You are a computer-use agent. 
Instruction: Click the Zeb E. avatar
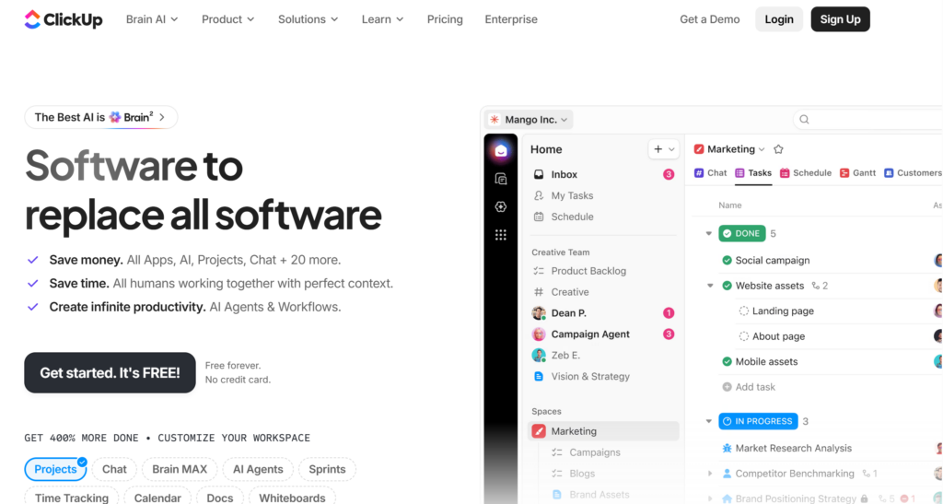pyautogui.click(x=539, y=355)
